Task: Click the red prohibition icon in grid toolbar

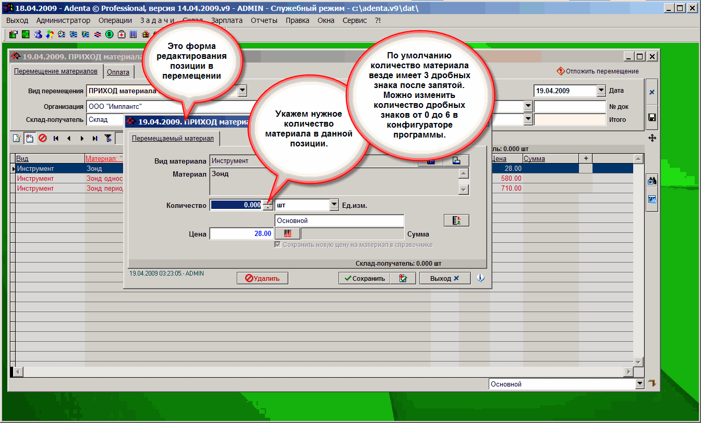Action: (x=43, y=139)
